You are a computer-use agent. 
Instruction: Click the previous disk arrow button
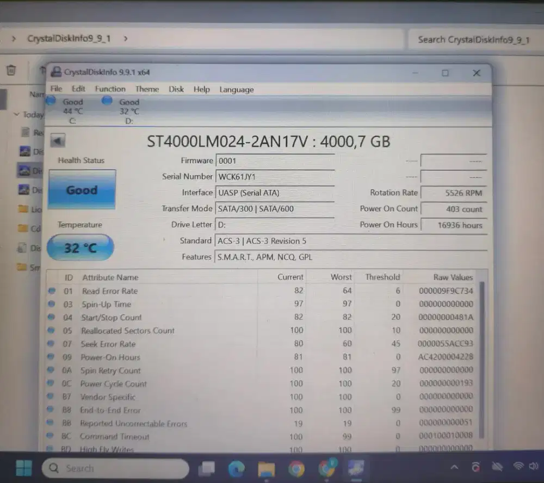coord(58,141)
